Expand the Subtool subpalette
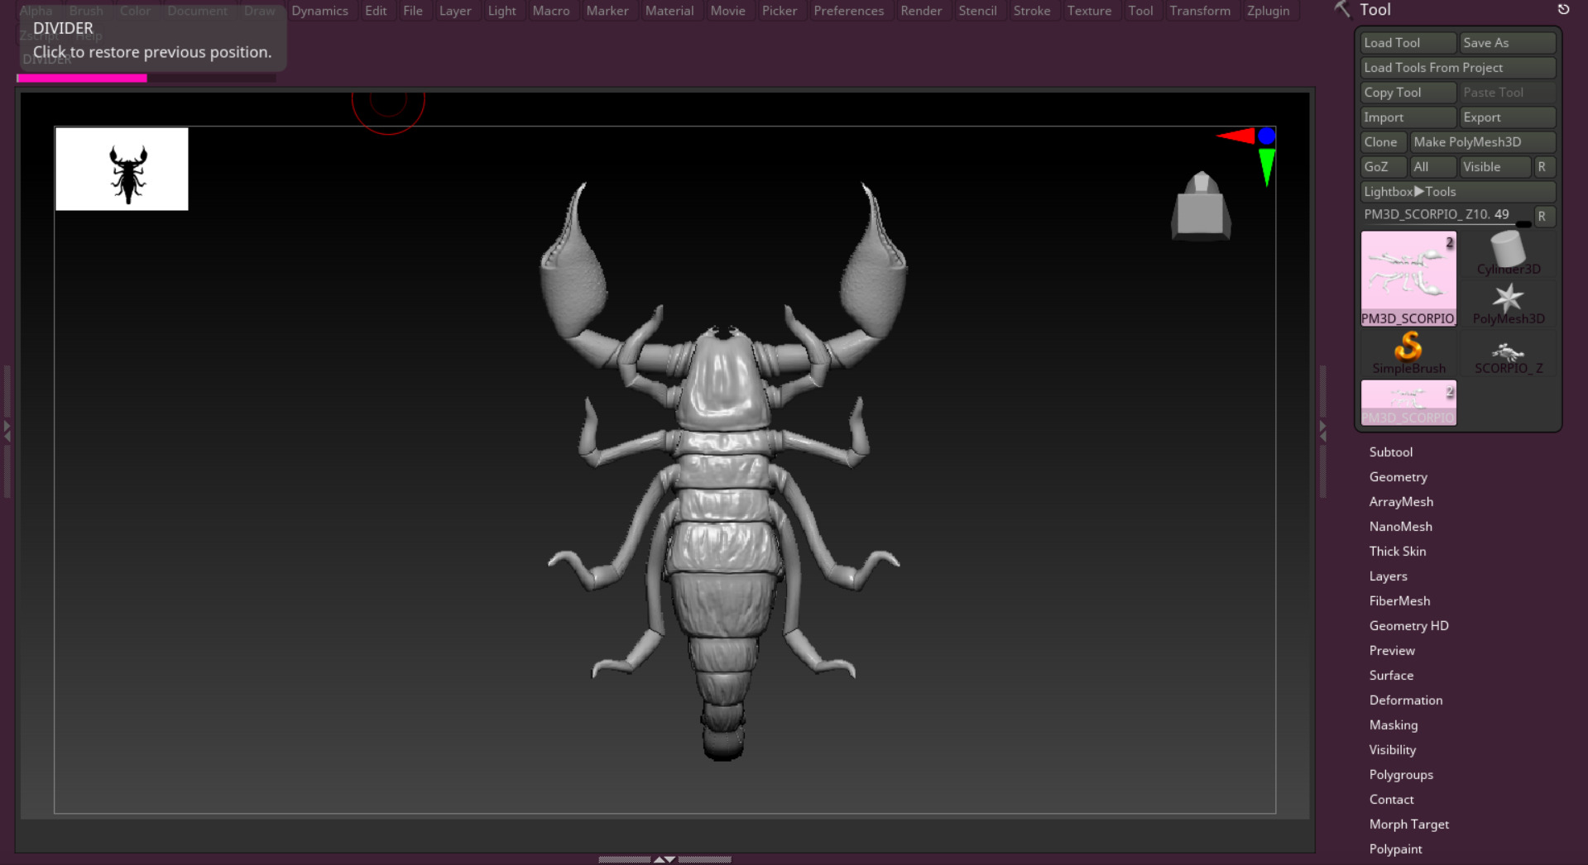 (1390, 452)
